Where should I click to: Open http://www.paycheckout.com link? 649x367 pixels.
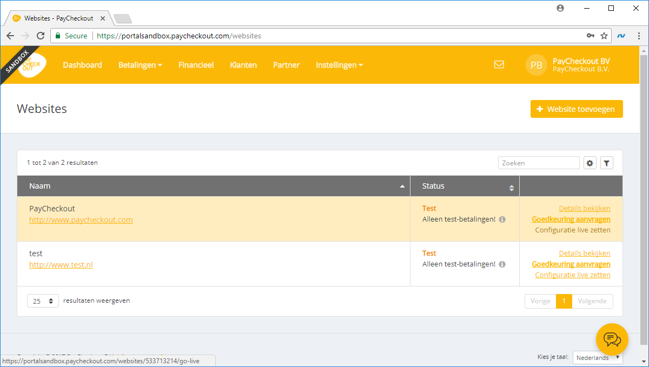81,220
